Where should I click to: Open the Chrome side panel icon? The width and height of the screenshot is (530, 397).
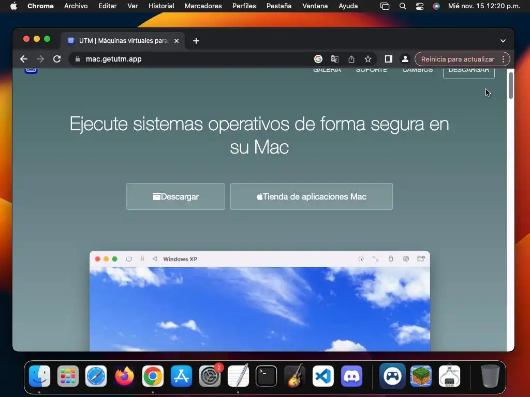pos(388,59)
